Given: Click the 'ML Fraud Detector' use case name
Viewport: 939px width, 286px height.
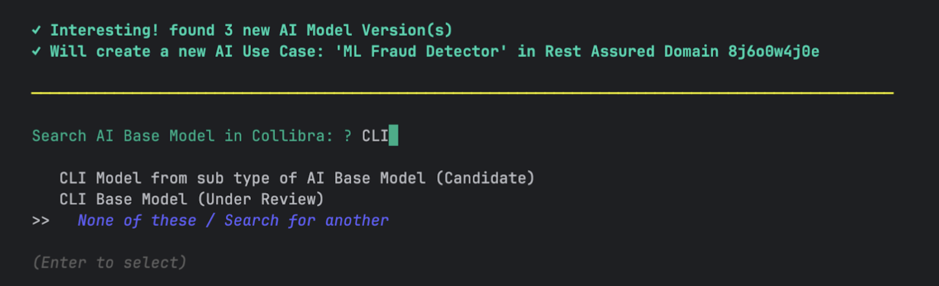Looking at the screenshot, I should click(x=420, y=51).
